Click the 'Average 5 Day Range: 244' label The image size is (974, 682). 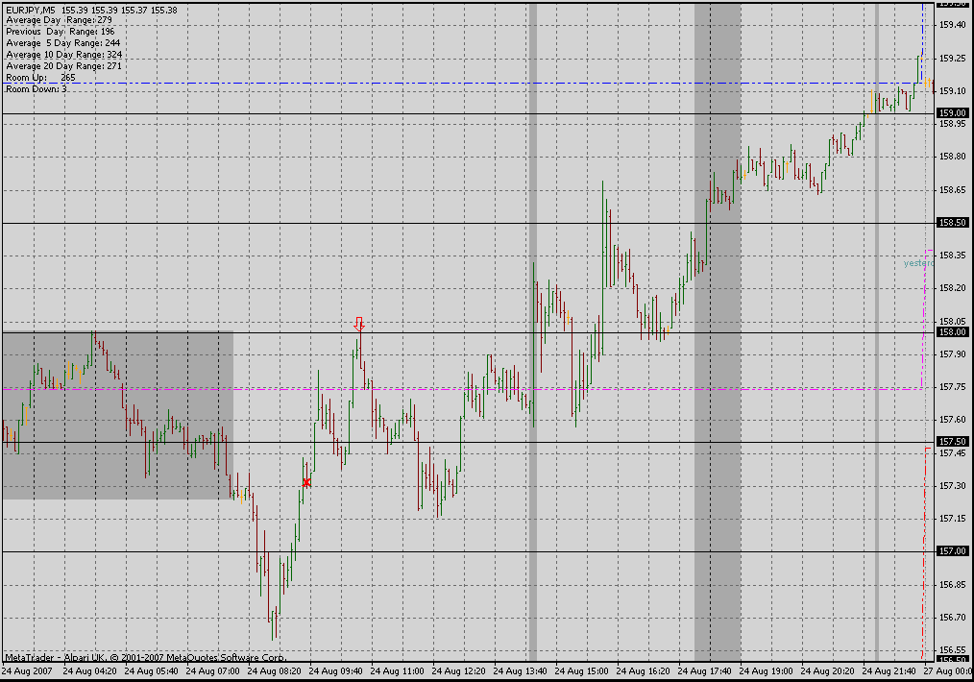[63, 43]
